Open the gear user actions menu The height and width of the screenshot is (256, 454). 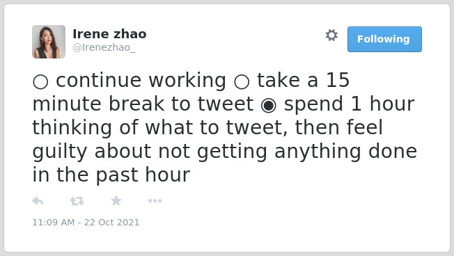[331, 35]
